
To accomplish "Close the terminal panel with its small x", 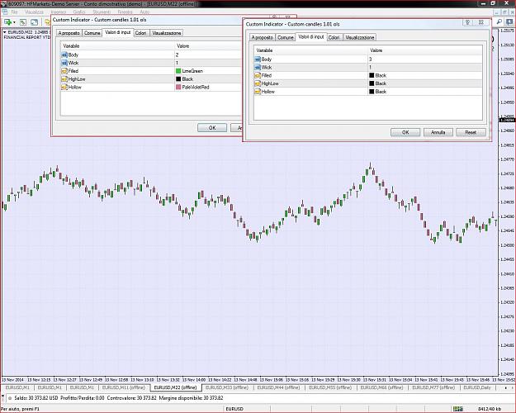I will pyautogui.click(x=2, y=395).
